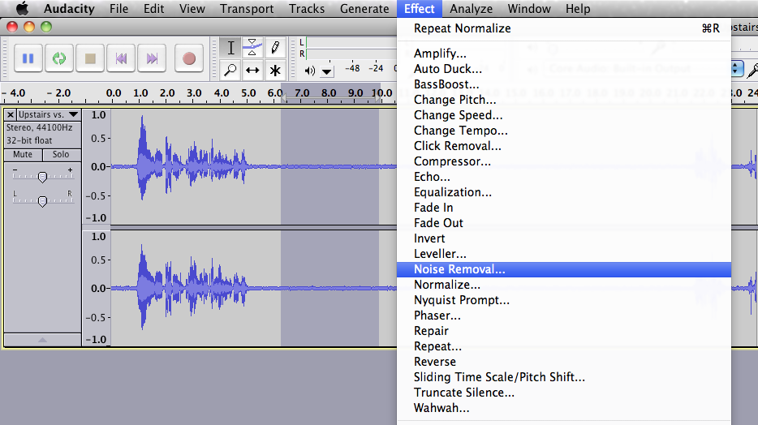Activate the Zoom magnifier tool
The height and width of the screenshot is (425, 758).
[x=231, y=70]
